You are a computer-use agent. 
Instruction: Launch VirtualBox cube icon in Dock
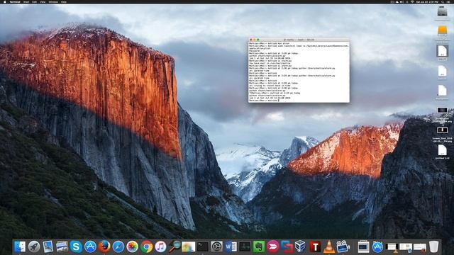(300, 246)
